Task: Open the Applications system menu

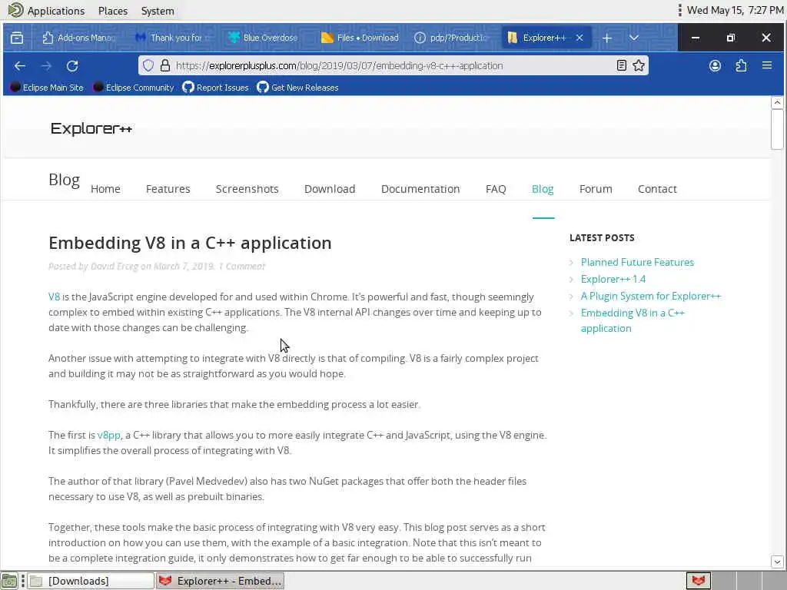Action: click(47, 11)
